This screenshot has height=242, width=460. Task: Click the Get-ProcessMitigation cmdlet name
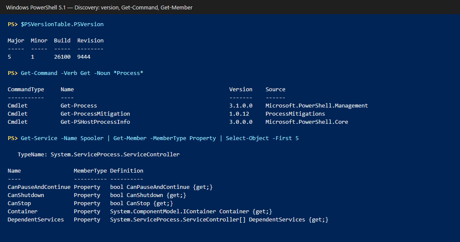[95, 114]
